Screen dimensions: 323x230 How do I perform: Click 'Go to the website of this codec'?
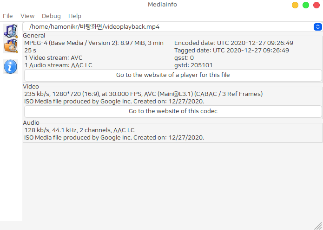(173, 111)
